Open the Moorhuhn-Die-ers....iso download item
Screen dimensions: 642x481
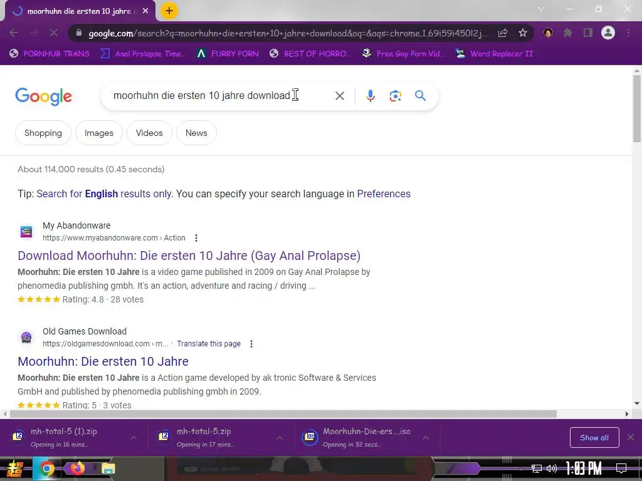pos(357,437)
